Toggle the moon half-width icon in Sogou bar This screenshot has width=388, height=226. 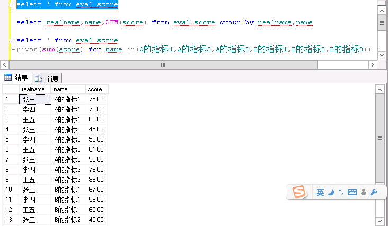[331, 192]
